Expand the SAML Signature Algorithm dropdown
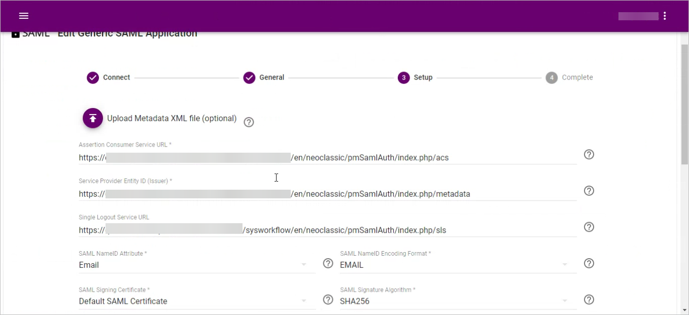The image size is (689, 315). [564, 301]
